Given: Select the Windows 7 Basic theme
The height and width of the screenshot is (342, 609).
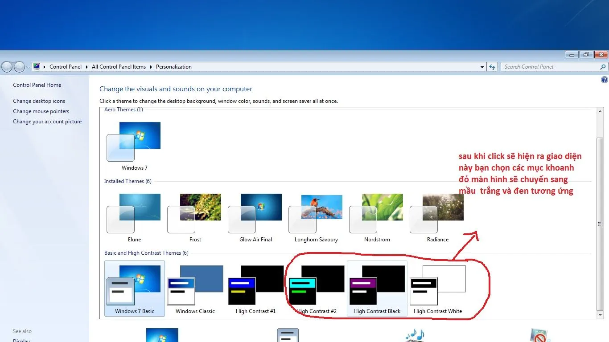Looking at the screenshot, I should click(x=134, y=289).
